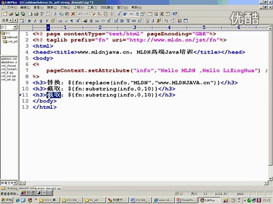Image resolution: width=273 pixels, height=204 pixels.
Task: Open the 搜索 (Search) menu
Action: (52, 7)
